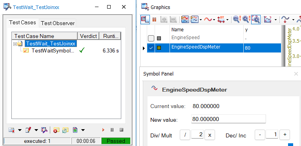This screenshot has height=146, width=301.
Task: Switch to the Test Observer tab
Action: [58, 23]
